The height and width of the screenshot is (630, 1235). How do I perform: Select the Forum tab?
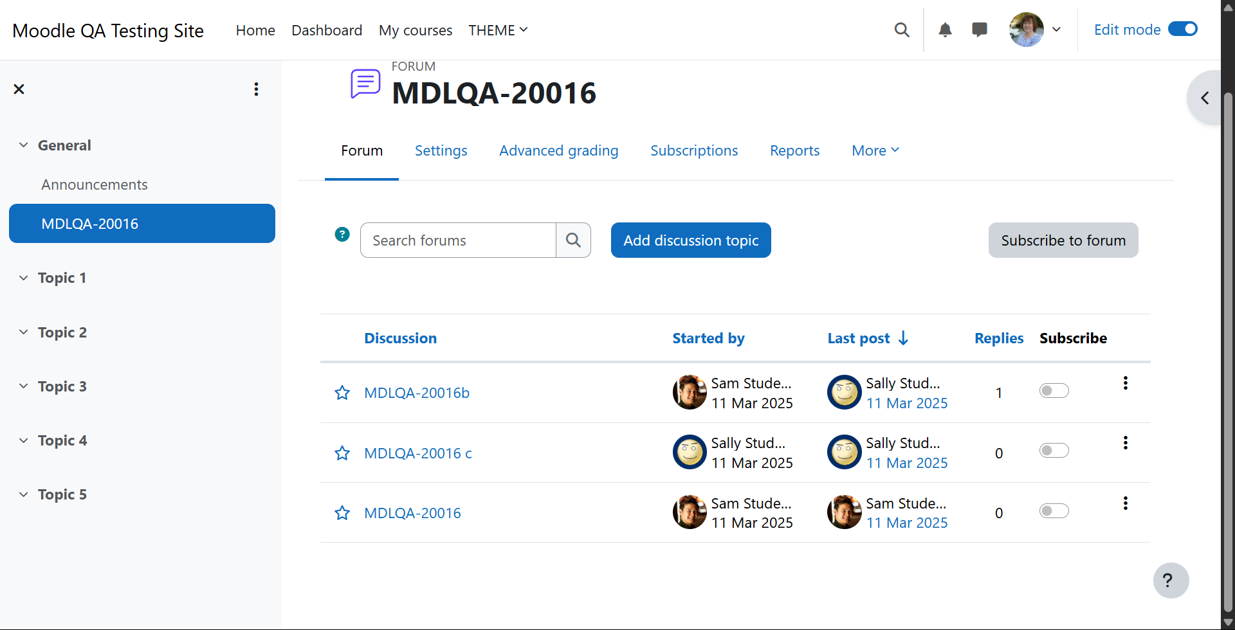click(x=361, y=150)
